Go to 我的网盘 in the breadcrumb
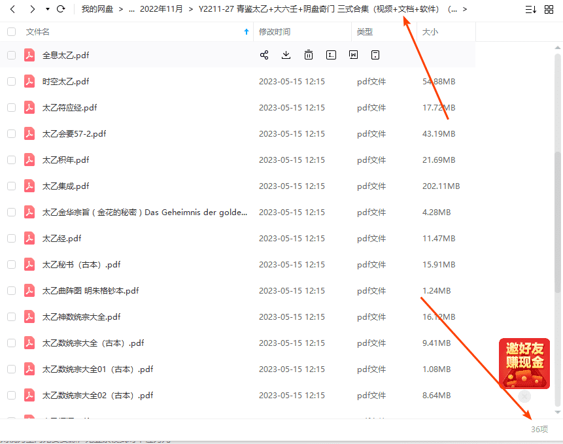This screenshot has height=444, width=563. coord(95,9)
